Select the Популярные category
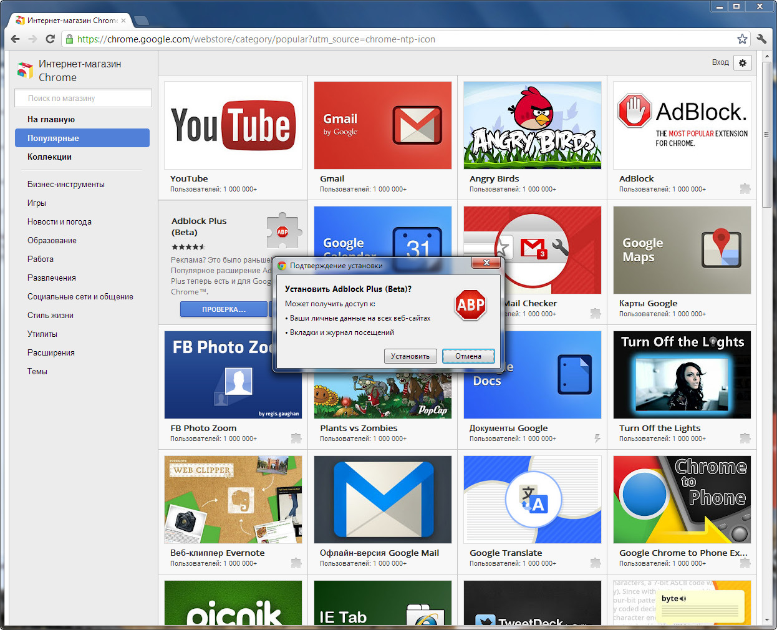Screen dimensions: 777x630 pos(82,138)
